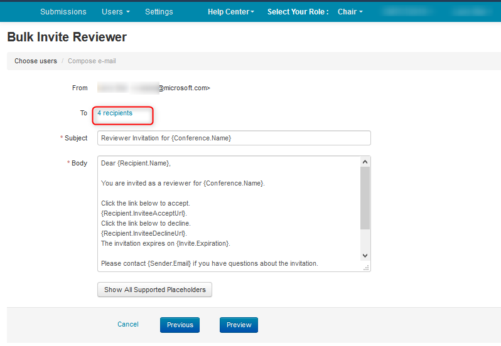
Task: Cancel the bulk invite
Action: point(128,324)
